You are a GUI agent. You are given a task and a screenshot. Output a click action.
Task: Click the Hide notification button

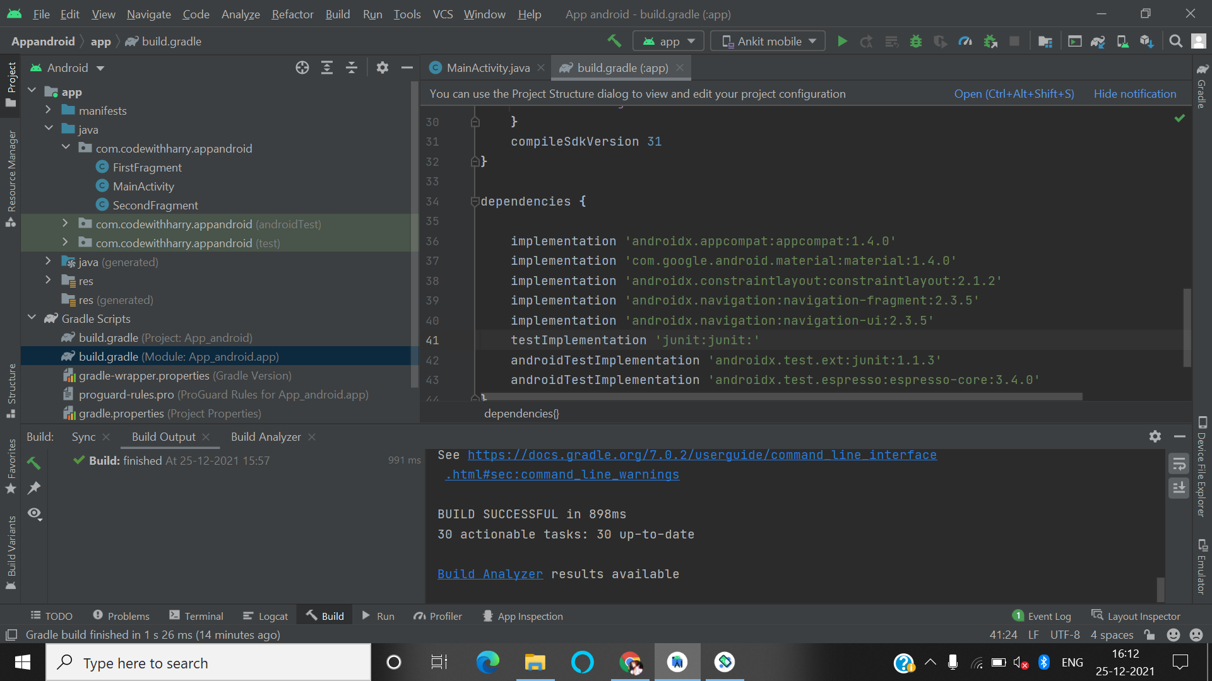click(x=1134, y=94)
